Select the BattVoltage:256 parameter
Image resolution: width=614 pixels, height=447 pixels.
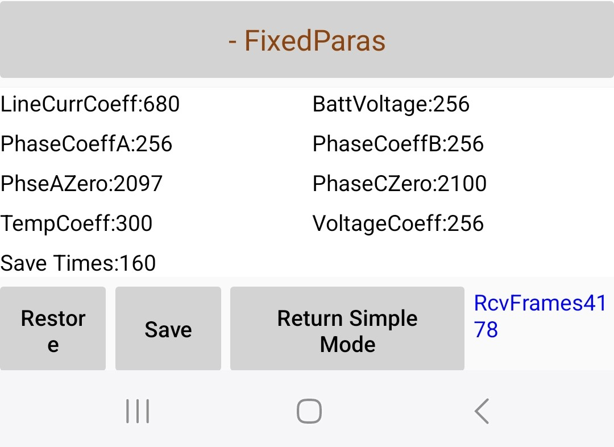pos(391,105)
